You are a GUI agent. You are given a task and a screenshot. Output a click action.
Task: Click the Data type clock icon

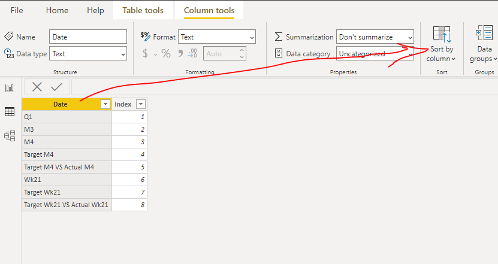click(x=9, y=53)
